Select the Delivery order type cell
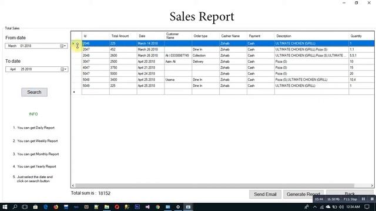 point(206,62)
